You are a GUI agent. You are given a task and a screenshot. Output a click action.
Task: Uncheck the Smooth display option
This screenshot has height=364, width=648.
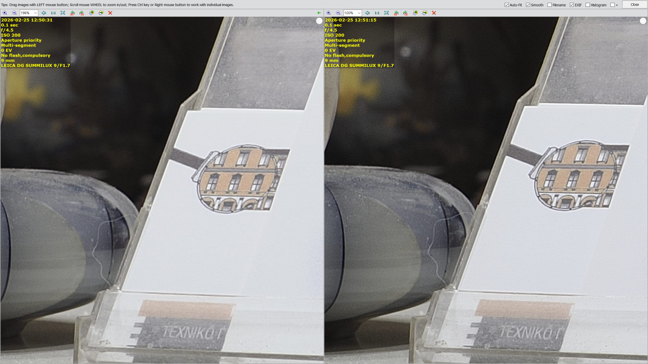pyautogui.click(x=528, y=5)
